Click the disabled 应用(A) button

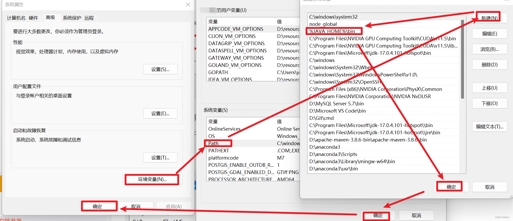coord(174,207)
